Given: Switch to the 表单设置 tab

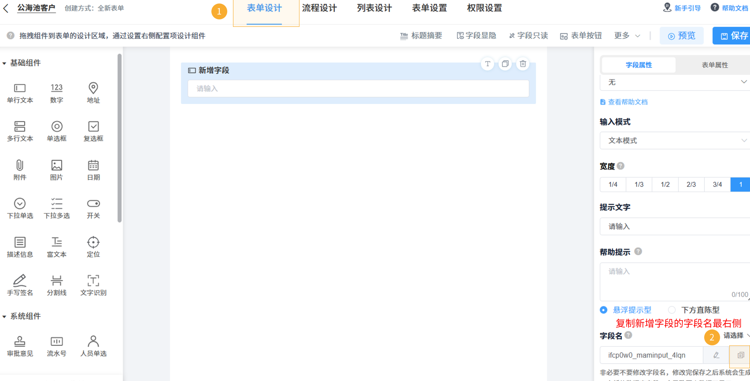Looking at the screenshot, I should [429, 8].
